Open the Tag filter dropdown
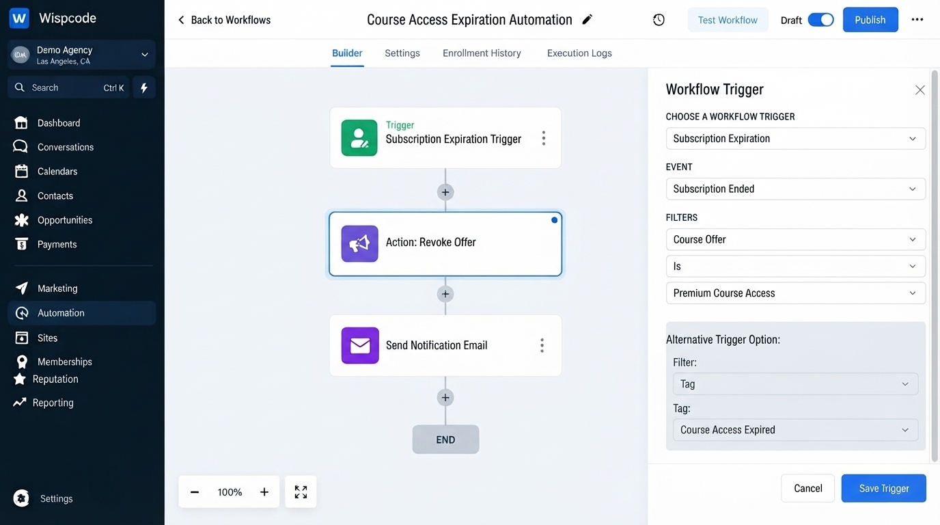The width and height of the screenshot is (940, 525). coord(796,384)
